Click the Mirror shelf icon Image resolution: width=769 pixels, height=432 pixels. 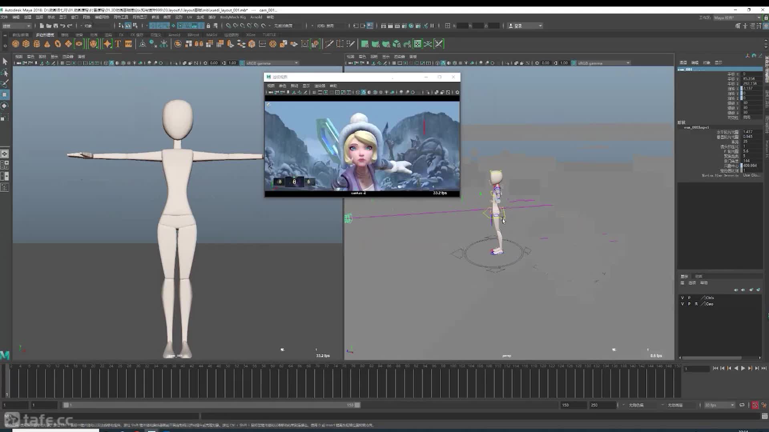pos(199,44)
